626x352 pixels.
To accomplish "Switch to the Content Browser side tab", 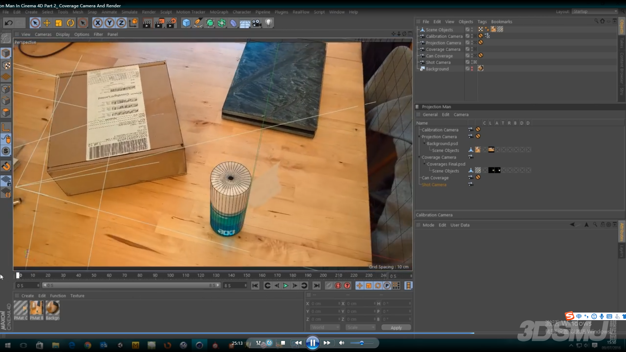I will click(x=622, y=68).
